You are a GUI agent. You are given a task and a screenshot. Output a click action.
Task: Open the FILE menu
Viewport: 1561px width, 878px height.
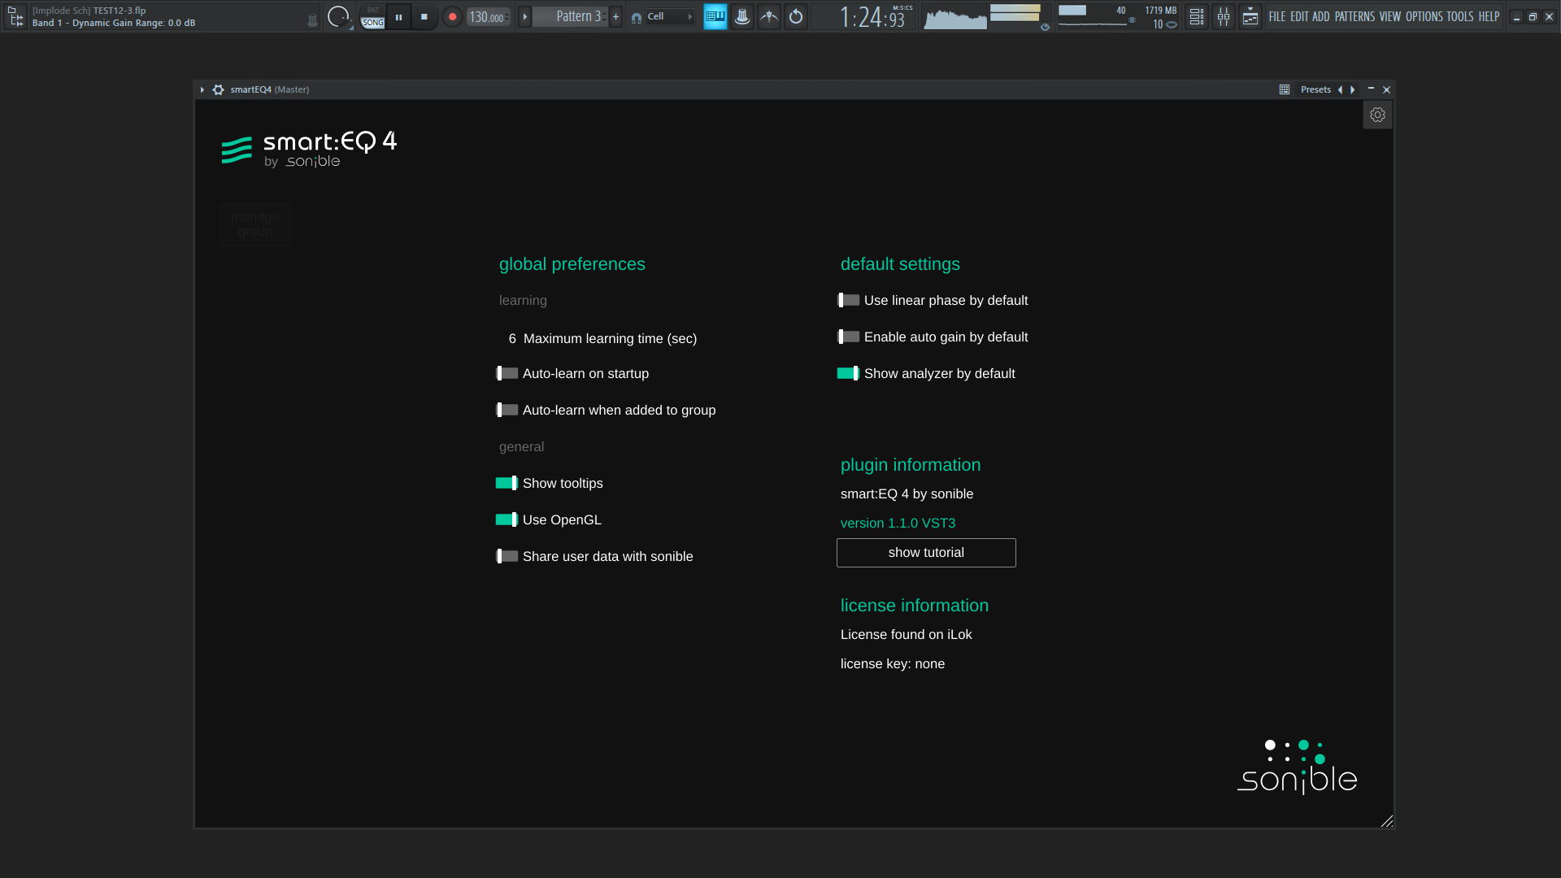click(x=1277, y=16)
